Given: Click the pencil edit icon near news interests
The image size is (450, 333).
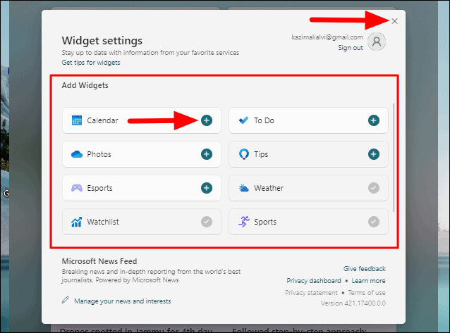Looking at the screenshot, I should tap(66, 301).
